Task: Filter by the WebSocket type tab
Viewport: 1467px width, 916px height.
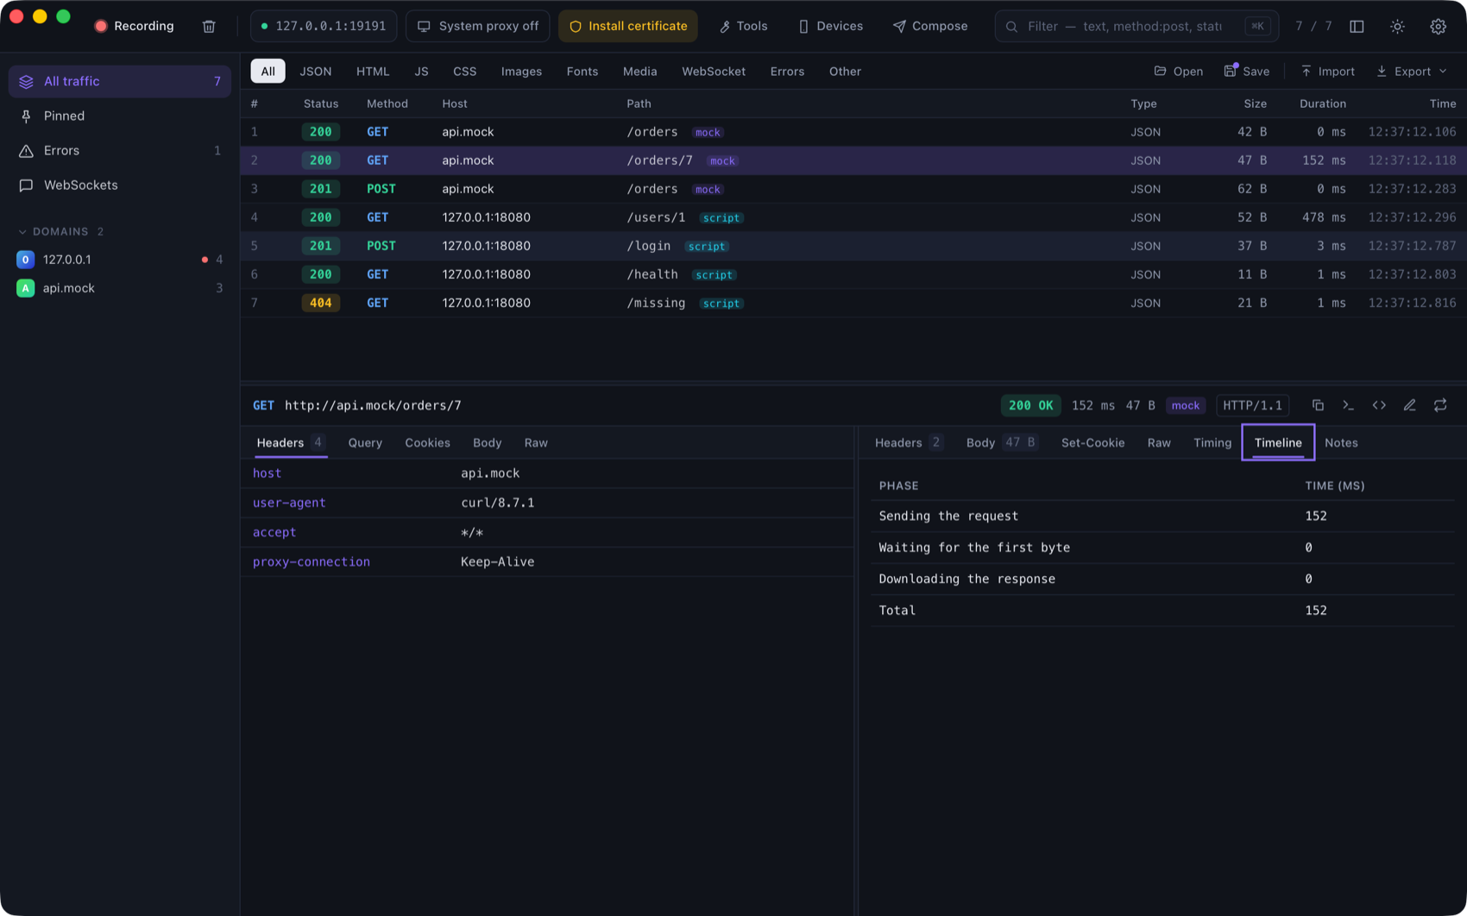Action: 714,72
